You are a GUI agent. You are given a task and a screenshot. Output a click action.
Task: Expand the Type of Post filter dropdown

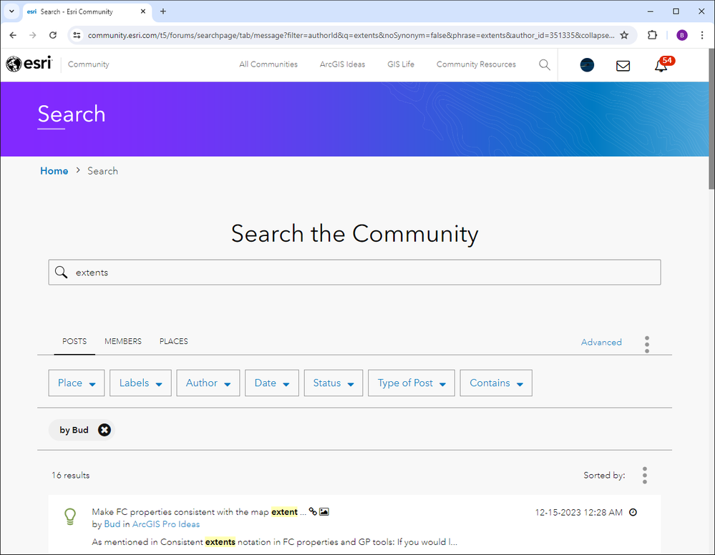click(412, 383)
